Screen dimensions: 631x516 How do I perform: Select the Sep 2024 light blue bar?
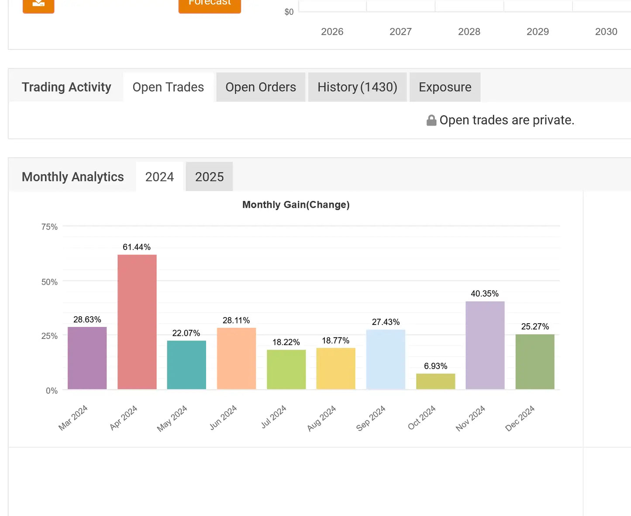[386, 359]
